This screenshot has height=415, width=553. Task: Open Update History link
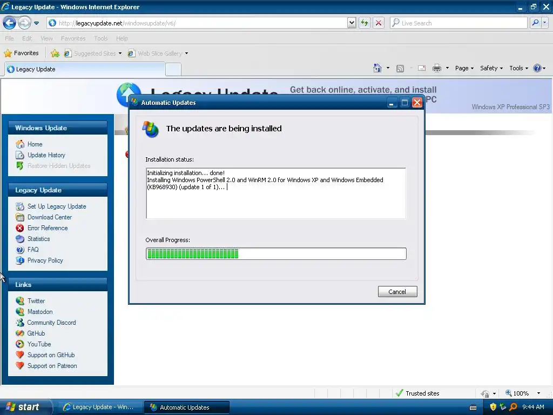tap(46, 155)
